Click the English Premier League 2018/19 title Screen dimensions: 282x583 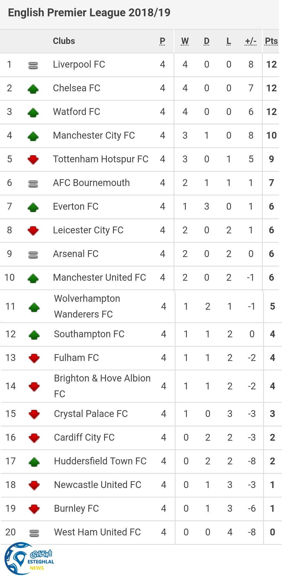click(89, 13)
